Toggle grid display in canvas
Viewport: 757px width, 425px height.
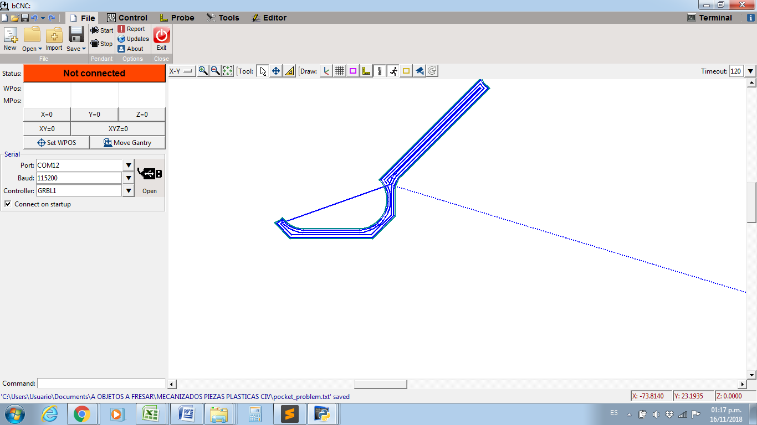(340, 71)
